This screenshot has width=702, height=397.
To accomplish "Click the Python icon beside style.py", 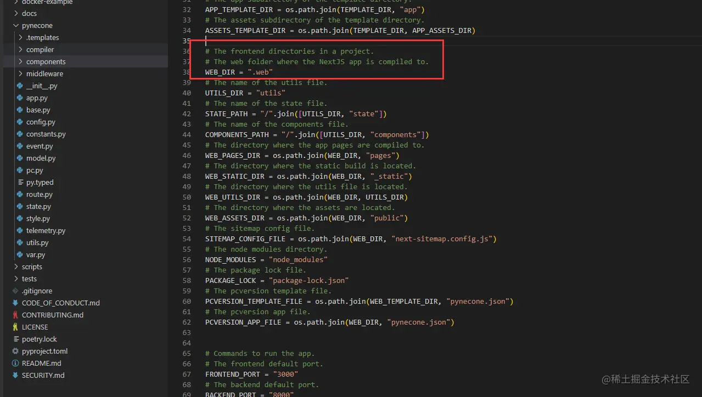I will point(20,219).
